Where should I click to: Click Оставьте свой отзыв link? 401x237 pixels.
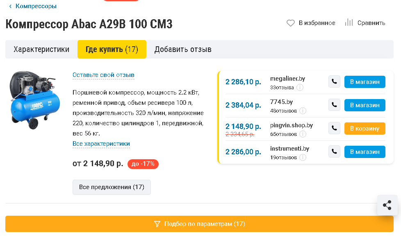pyautogui.click(x=103, y=75)
